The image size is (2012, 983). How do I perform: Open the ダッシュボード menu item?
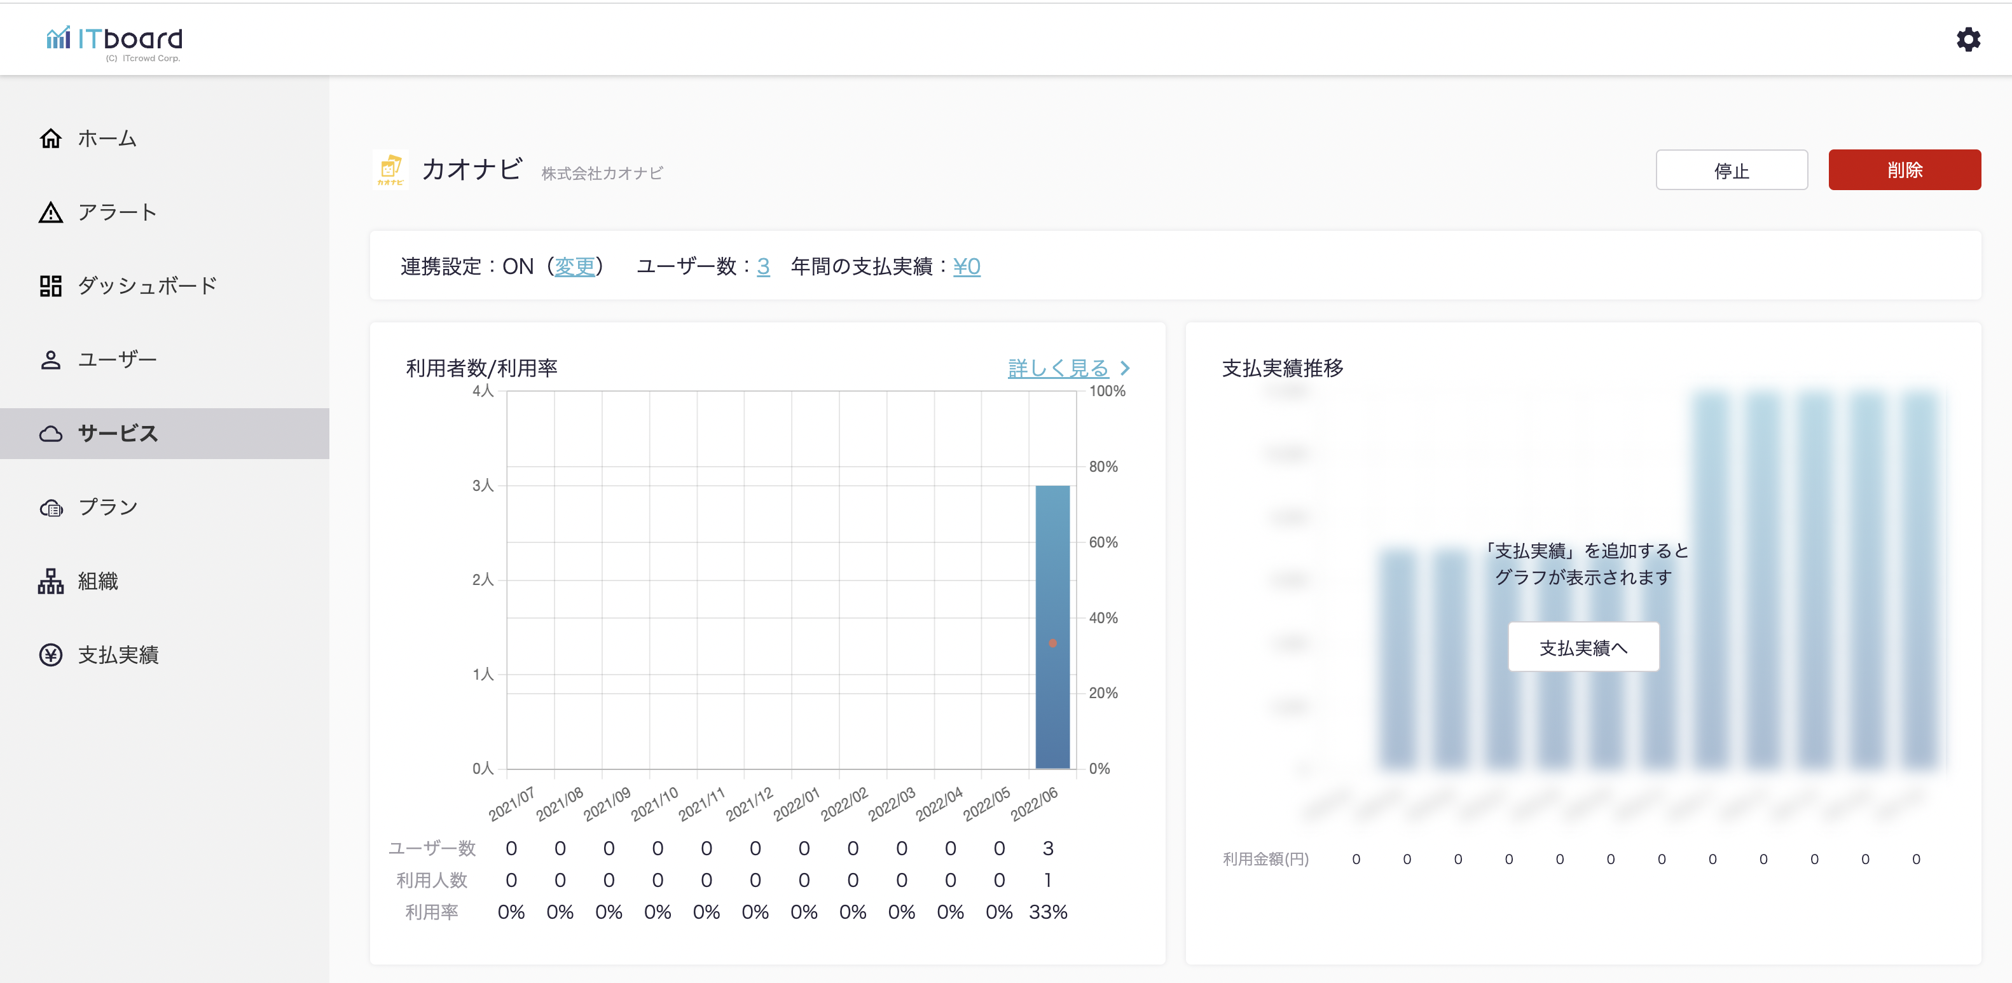(x=147, y=285)
